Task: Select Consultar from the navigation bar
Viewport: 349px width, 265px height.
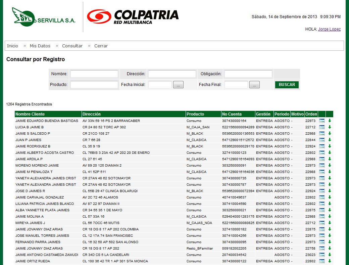Action: [72, 46]
